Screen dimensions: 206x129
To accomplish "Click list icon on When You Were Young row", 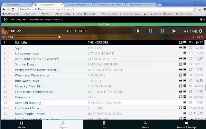I will click(x=184, y=75).
